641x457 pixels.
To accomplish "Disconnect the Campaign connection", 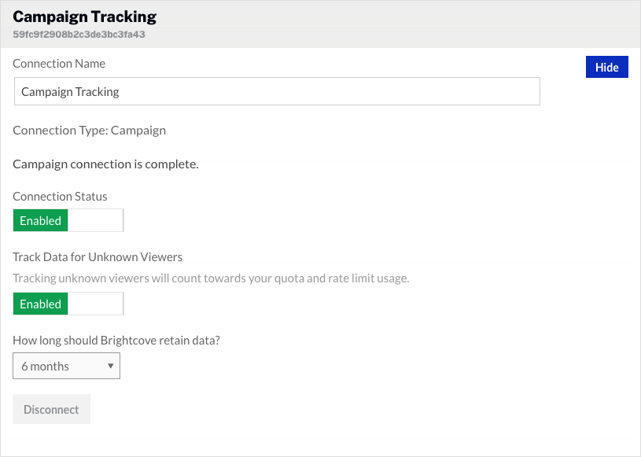I will pos(51,409).
